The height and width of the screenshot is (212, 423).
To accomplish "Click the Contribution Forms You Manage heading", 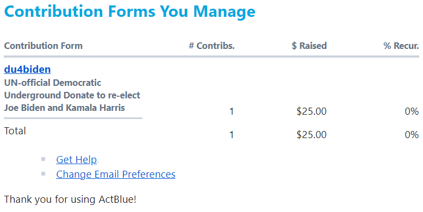I will [x=130, y=11].
